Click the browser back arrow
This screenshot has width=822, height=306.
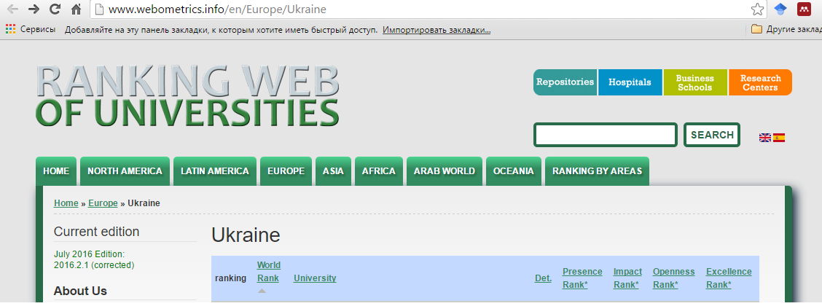coord(12,9)
